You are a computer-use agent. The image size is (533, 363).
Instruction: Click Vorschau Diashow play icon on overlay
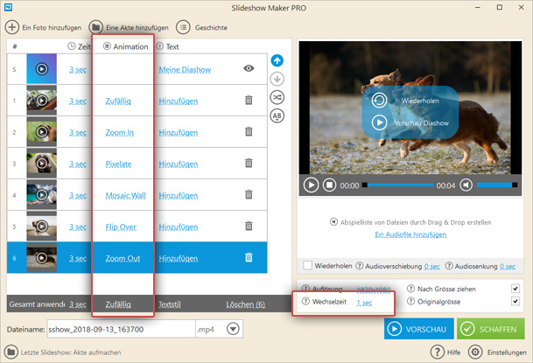click(379, 122)
